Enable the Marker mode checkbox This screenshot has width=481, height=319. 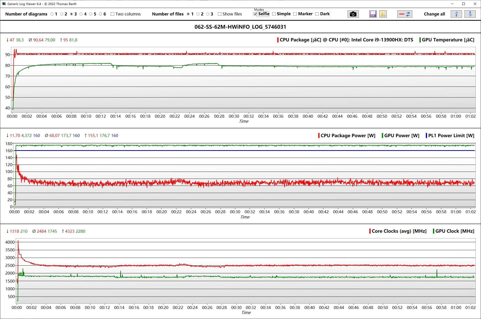click(x=295, y=14)
